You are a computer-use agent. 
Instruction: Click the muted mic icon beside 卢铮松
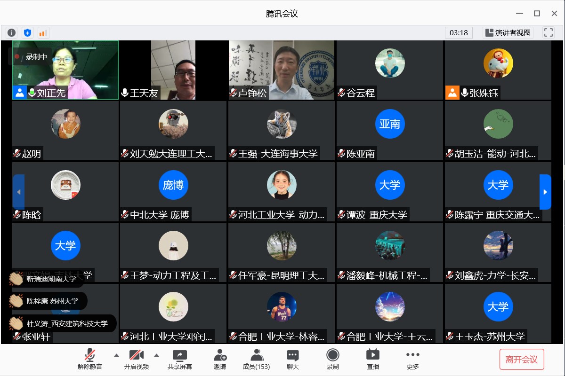point(233,93)
